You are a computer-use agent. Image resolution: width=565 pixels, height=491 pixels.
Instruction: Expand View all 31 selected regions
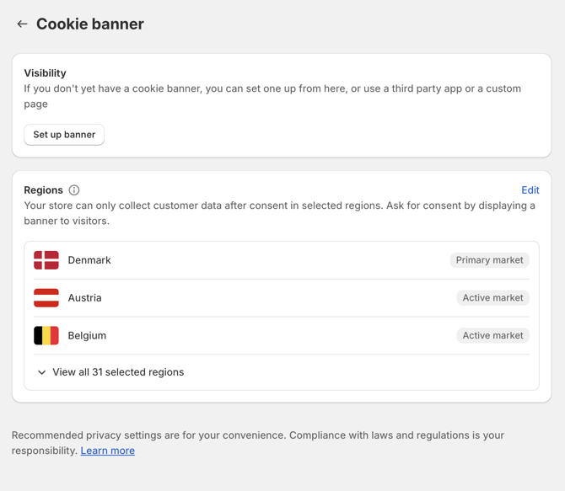[111, 372]
